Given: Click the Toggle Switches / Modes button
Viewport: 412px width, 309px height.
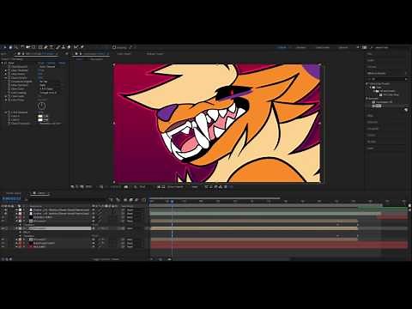Looking at the screenshot, I should pos(106,259).
